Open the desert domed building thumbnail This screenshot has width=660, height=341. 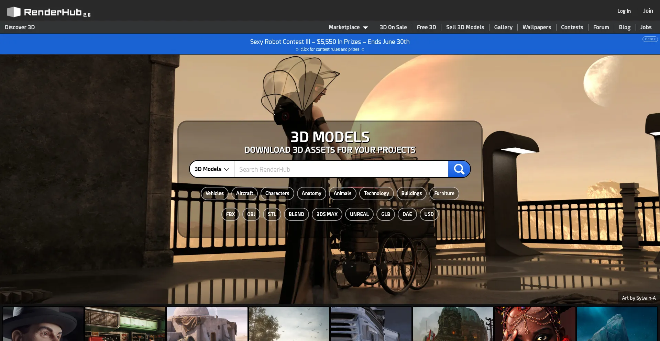pos(207,324)
